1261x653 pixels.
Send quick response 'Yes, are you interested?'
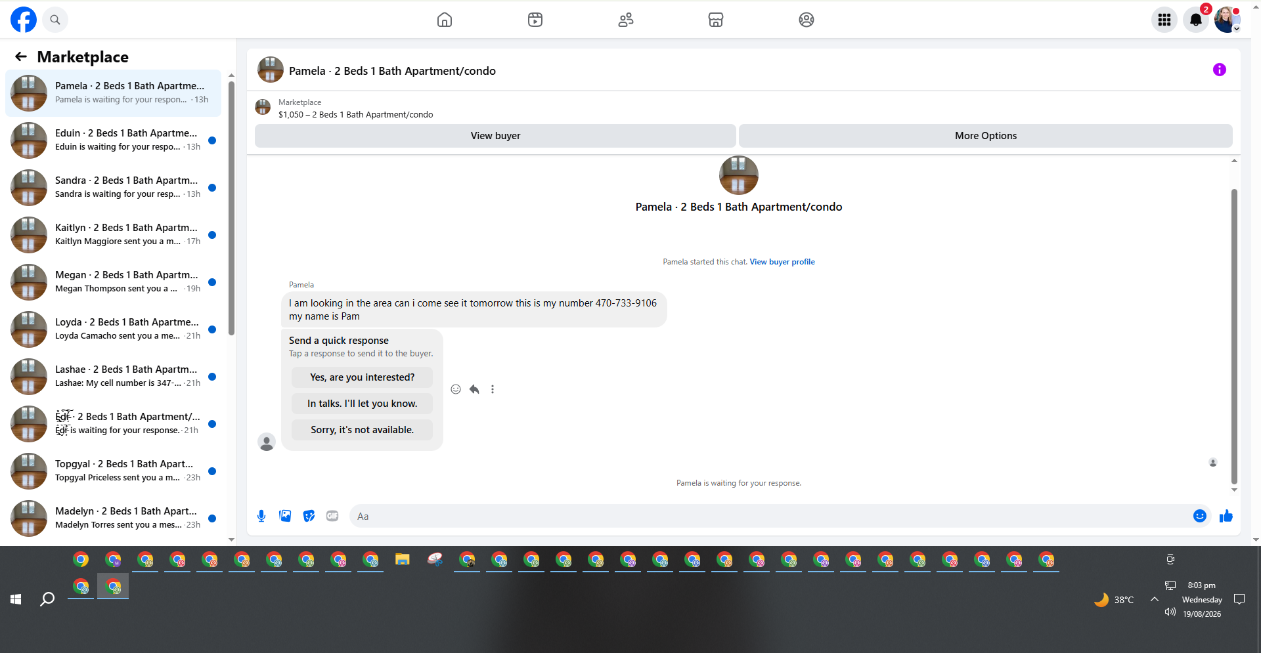(x=363, y=377)
